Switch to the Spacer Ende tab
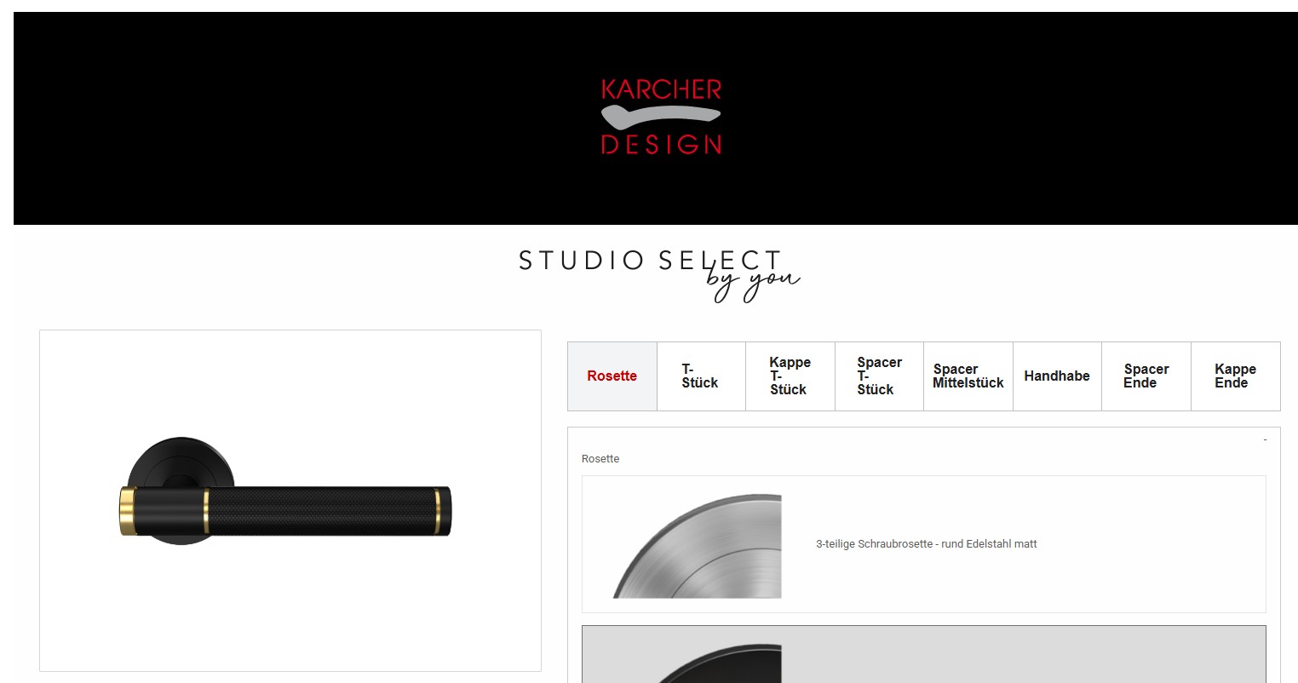The height and width of the screenshot is (683, 1298). [1146, 376]
